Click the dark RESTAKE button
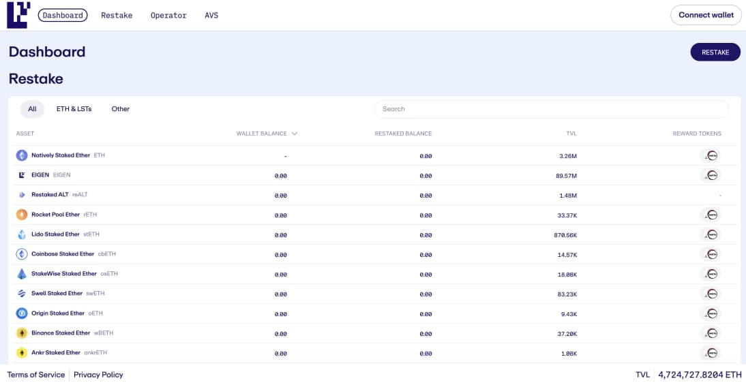The height and width of the screenshot is (383, 746). click(715, 52)
